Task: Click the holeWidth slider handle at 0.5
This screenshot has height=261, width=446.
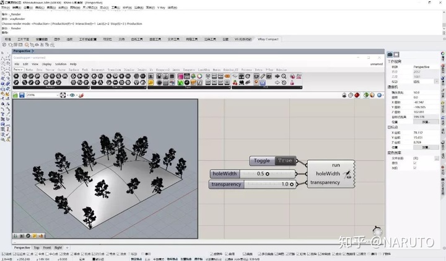Action: click(x=268, y=174)
